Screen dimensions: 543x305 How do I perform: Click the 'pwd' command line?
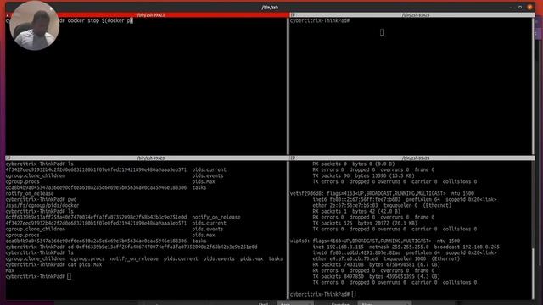42,200
